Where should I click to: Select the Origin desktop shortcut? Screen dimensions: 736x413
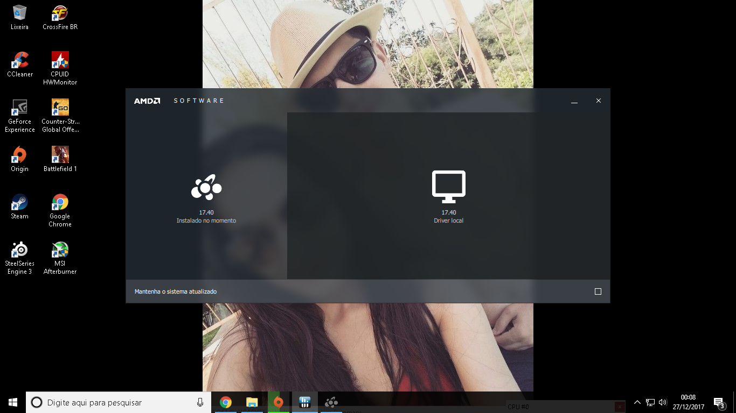click(x=20, y=159)
